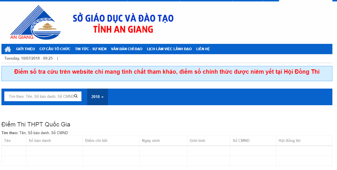337x170 pixels.
Task: Open the Giới Thiệu menu
Action: pos(25,49)
